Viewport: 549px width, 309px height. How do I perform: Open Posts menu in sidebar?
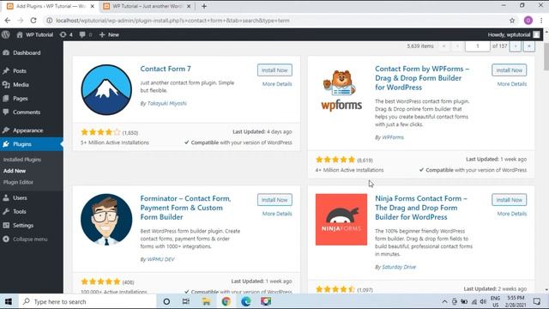tap(20, 70)
